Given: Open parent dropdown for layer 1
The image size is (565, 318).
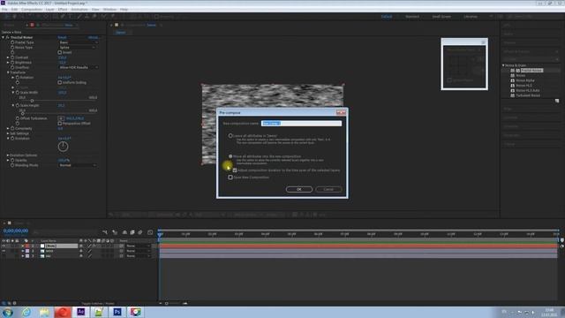Looking at the screenshot, I should (x=138, y=246).
